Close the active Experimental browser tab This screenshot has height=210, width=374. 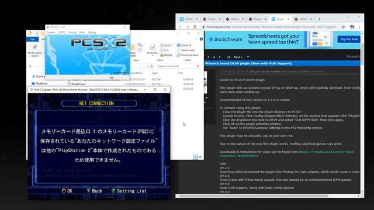click(288, 19)
